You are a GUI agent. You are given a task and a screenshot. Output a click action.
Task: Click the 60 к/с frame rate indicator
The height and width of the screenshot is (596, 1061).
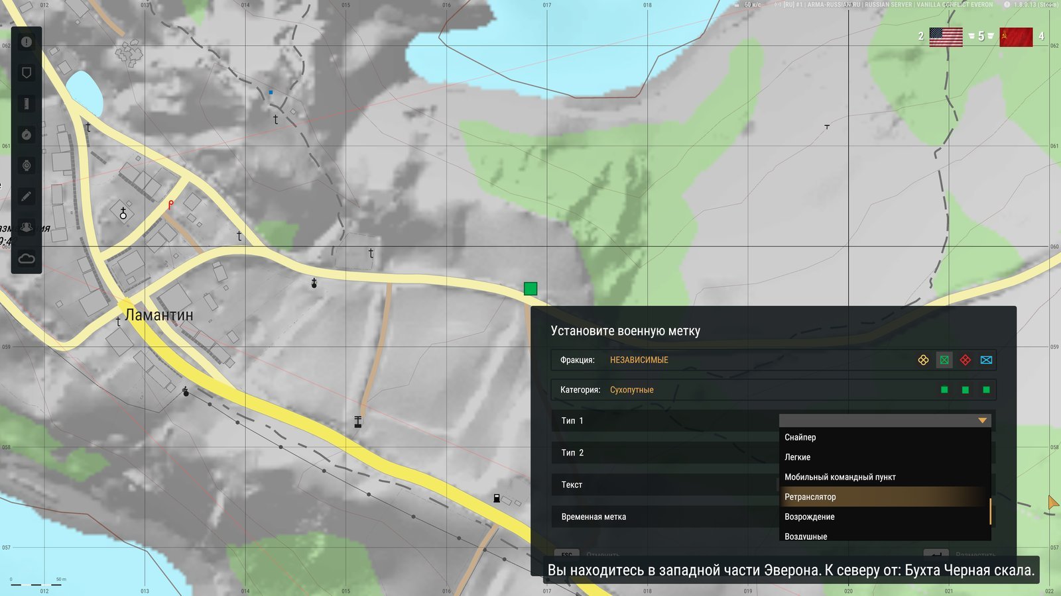[x=753, y=5]
